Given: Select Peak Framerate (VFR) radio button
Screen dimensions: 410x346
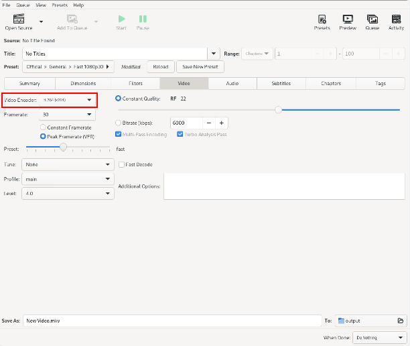Looking at the screenshot, I should (x=43, y=136).
